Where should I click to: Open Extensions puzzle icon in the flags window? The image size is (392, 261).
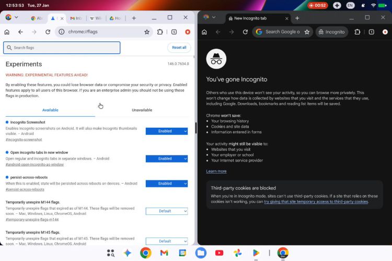coord(160,32)
